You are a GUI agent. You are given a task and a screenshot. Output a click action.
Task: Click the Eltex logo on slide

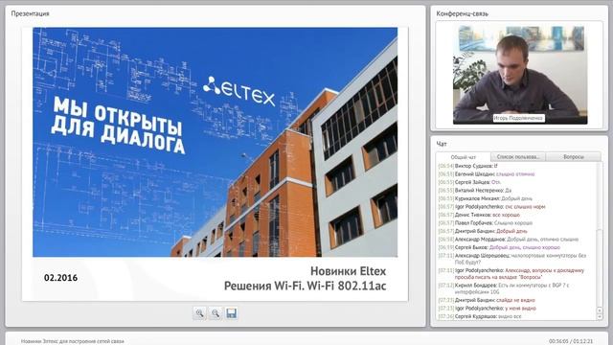coord(238,91)
